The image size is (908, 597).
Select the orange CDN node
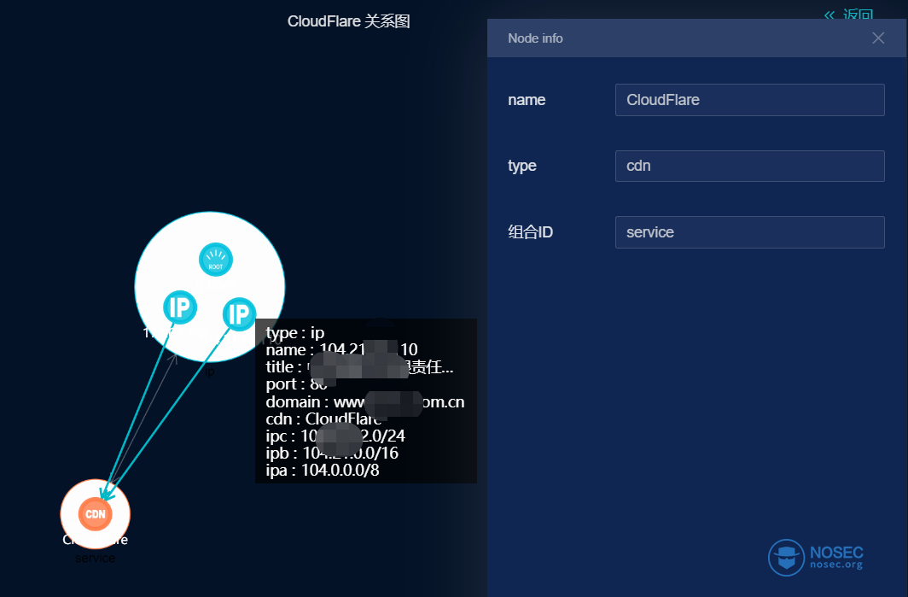pyautogui.click(x=96, y=514)
